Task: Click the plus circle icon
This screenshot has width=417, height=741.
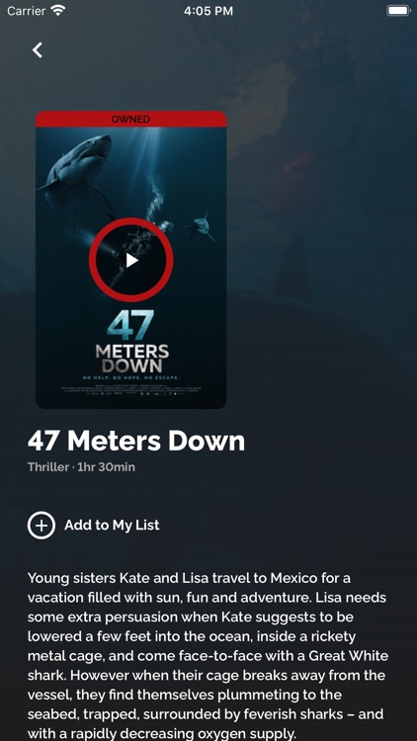Action: (42, 525)
